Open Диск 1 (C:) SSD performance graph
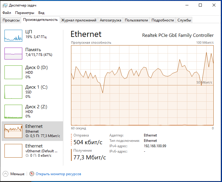 [x=13, y=92]
